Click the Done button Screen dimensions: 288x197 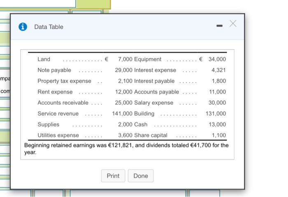[x=141, y=176]
